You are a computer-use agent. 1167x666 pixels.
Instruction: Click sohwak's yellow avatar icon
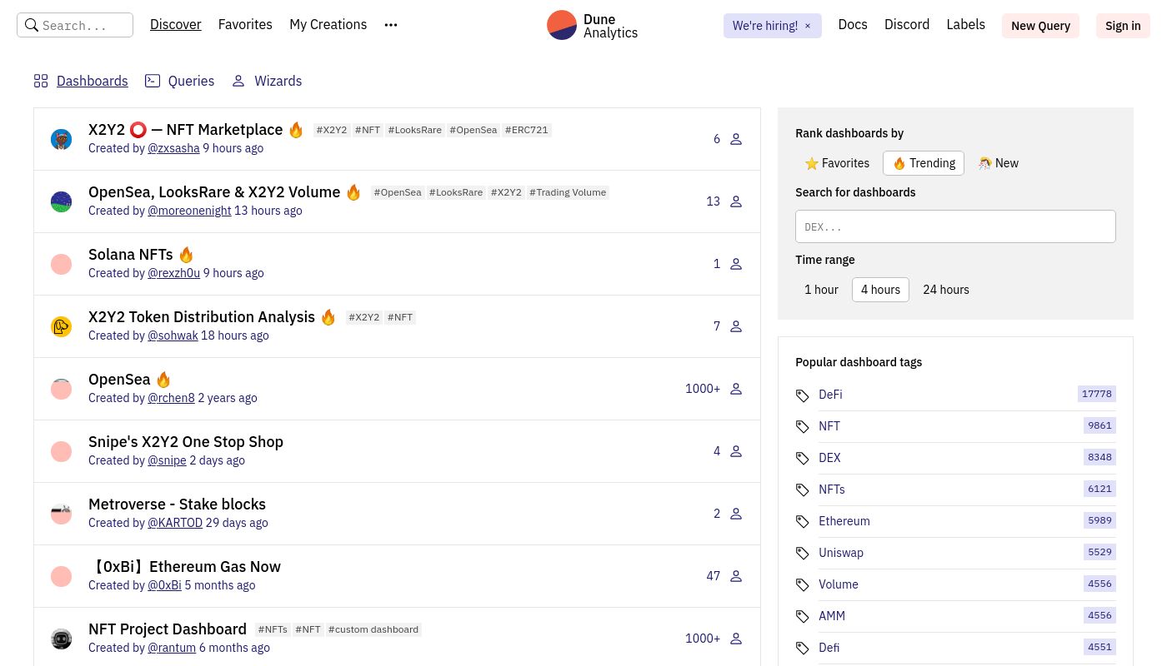[x=61, y=326]
